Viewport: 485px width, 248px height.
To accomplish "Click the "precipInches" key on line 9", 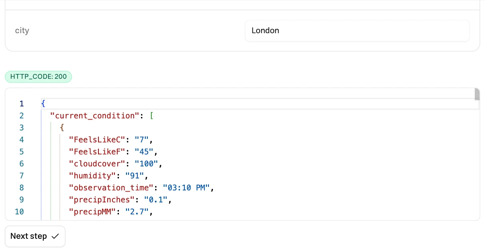I will 102,200.
